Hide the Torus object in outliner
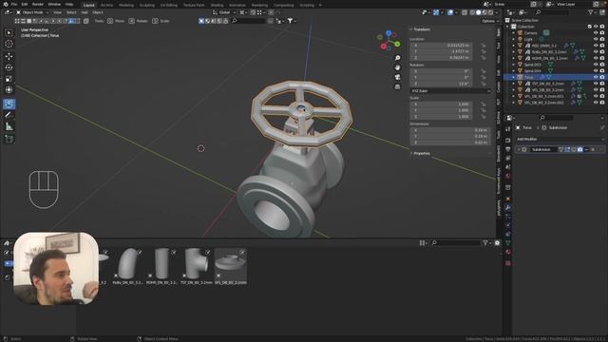 tap(596, 77)
